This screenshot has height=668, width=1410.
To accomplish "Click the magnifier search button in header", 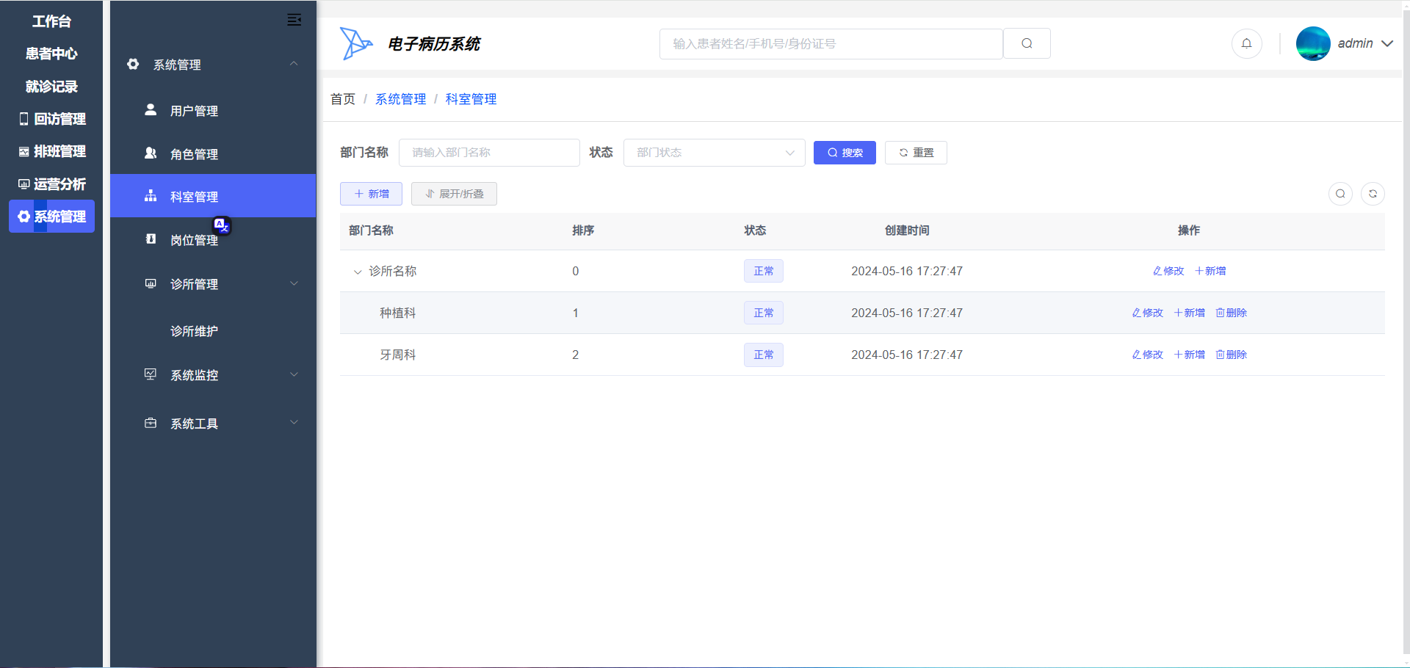I will point(1027,43).
